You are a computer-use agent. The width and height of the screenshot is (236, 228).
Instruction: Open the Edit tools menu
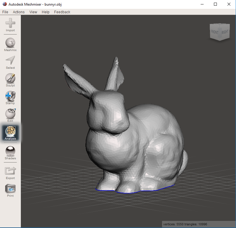10,115
